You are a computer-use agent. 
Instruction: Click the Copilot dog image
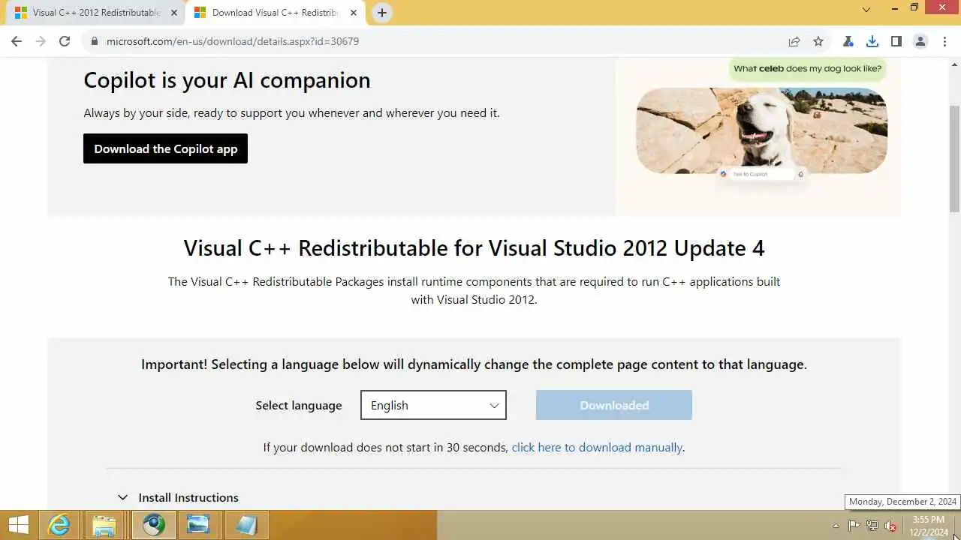click(761, 130)
